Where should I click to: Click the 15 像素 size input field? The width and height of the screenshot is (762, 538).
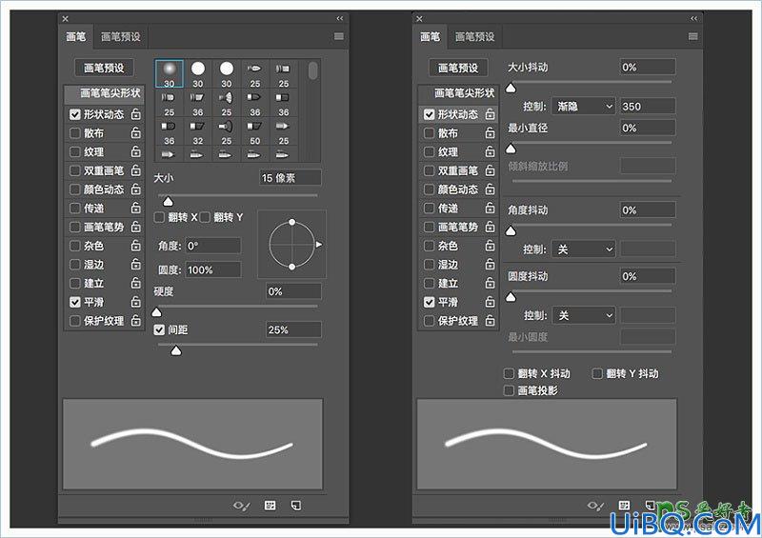[x=291, y=178]
